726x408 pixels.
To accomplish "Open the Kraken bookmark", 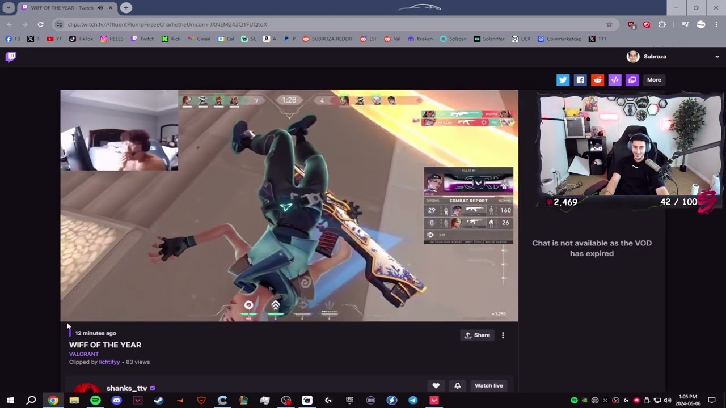I will coord(420,39).
